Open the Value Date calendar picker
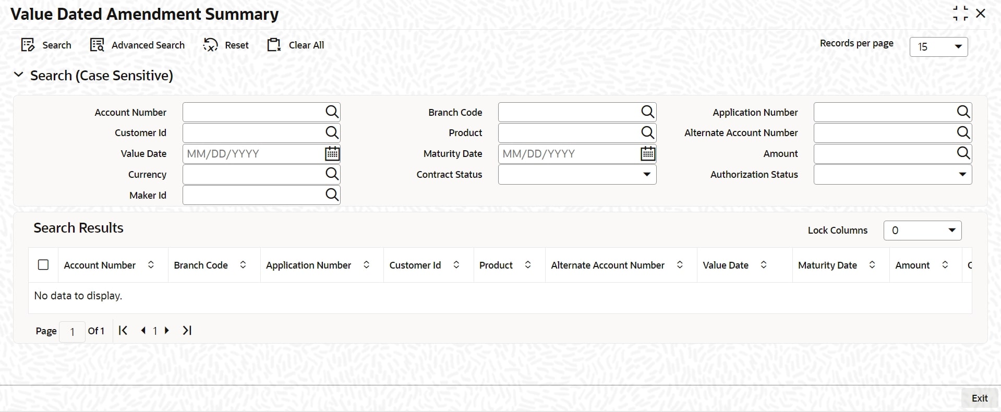This screenshot has width=1001, height=412. 332,153
